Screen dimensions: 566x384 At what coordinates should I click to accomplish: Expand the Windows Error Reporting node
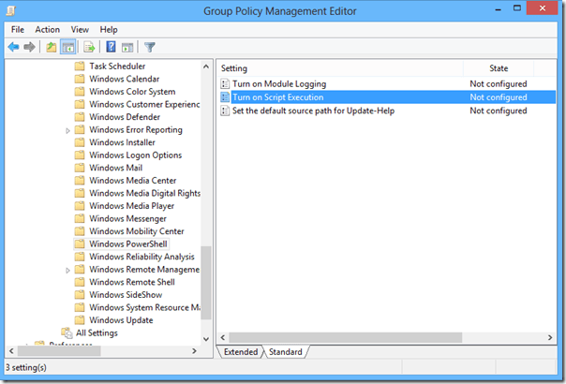click(x=68, y=130)
